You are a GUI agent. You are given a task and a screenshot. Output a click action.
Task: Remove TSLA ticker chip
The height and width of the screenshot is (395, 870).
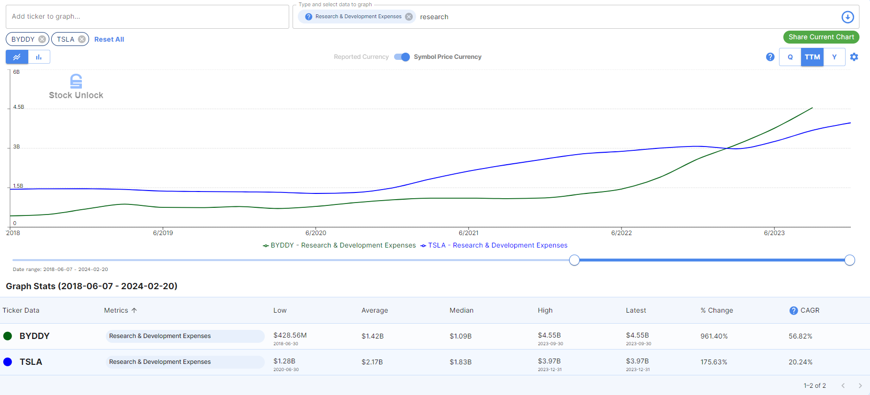pos(82,39)
